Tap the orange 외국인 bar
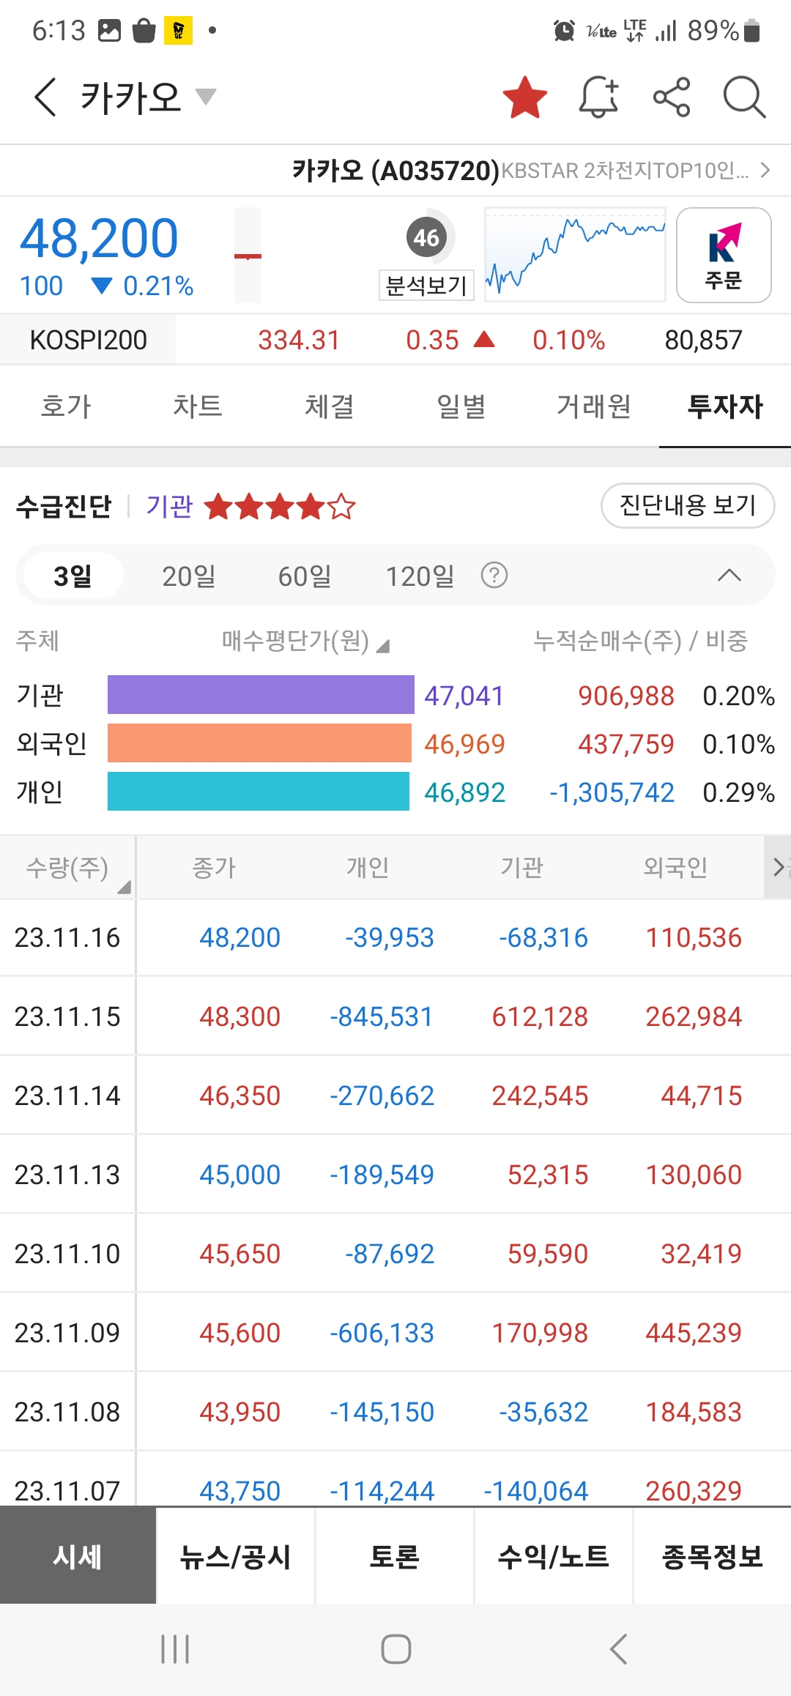The image size is (791, 1696). [259, 743]
